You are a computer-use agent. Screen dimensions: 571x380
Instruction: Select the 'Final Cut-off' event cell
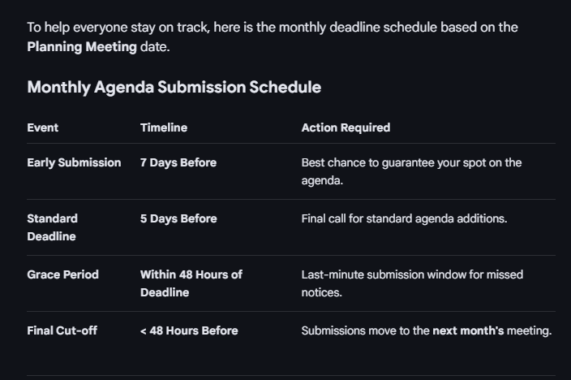(x=62, y=330)
